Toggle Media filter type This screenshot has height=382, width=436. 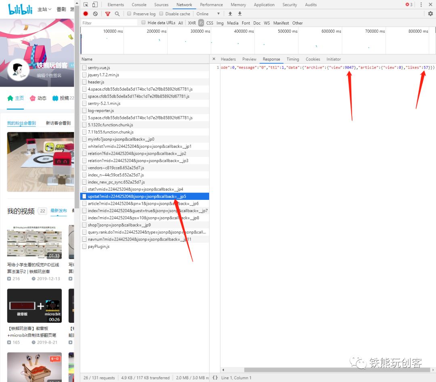click(233, 23)
